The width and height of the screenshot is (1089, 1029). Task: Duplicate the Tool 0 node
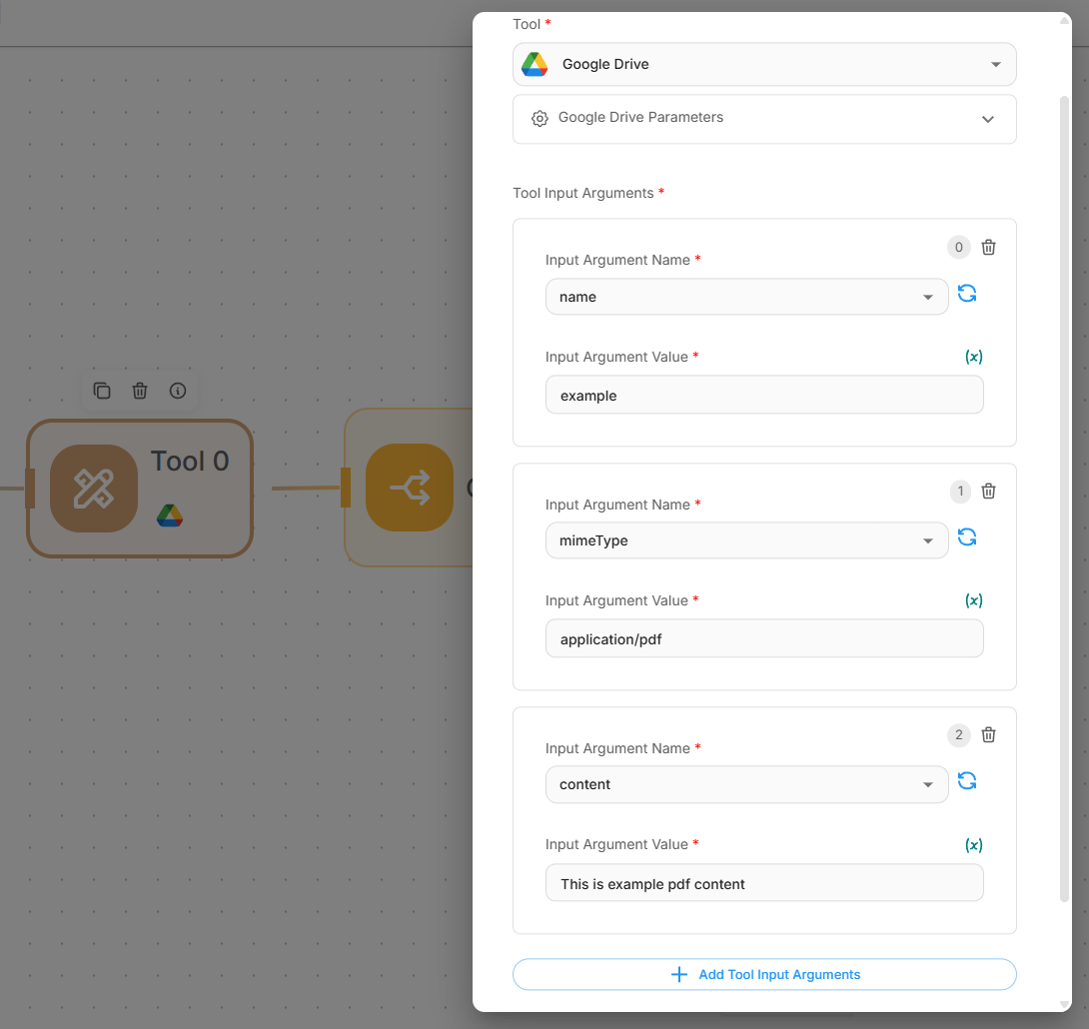pyautogui.click(x=102, y=391)
